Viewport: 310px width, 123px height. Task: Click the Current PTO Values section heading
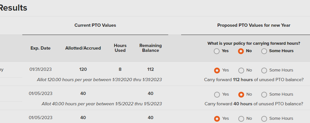click(x=95, y=25)
